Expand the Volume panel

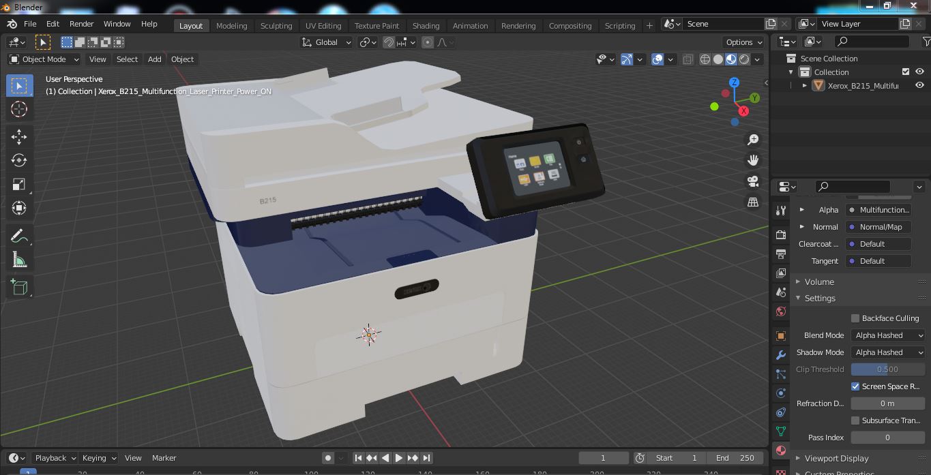(819, 281)
